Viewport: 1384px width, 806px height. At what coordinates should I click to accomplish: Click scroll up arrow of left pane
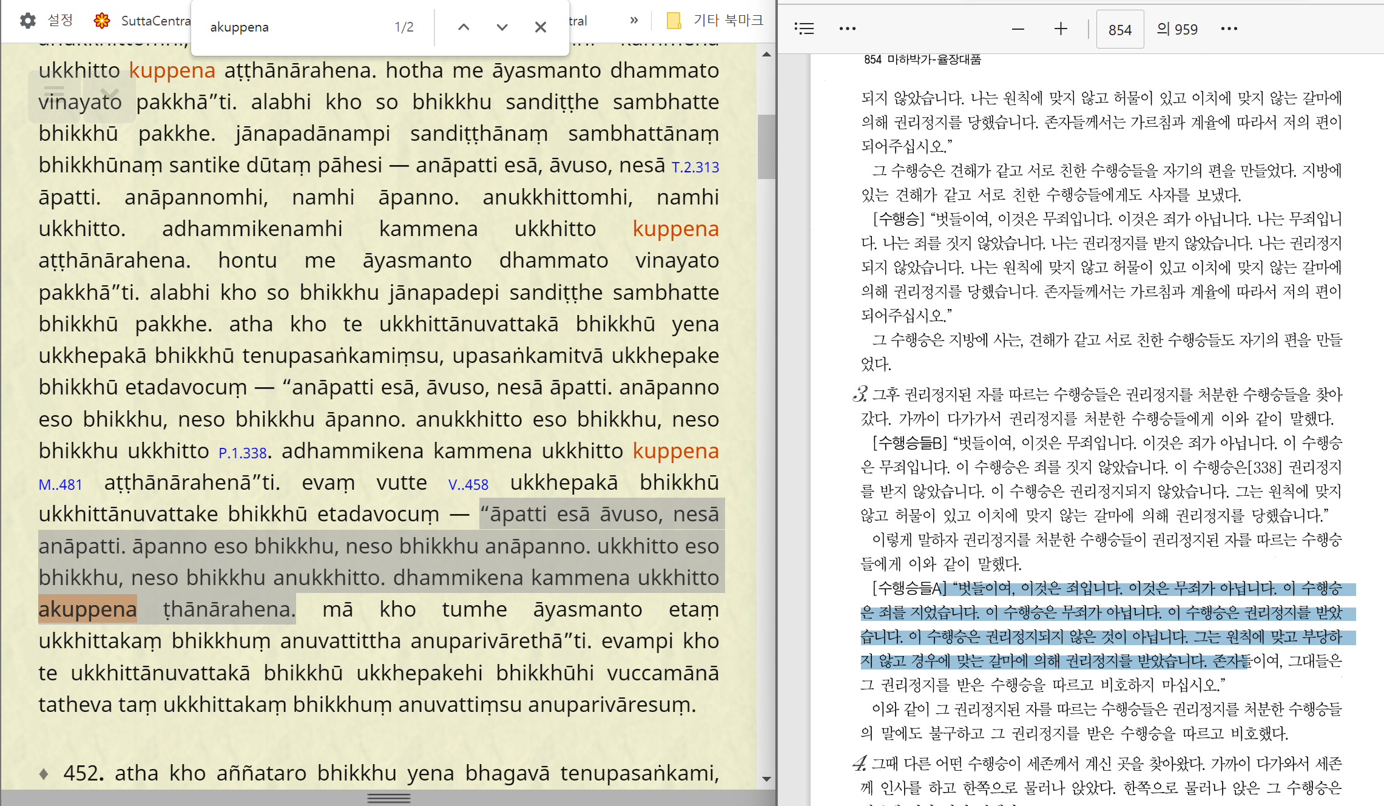click(x=766, y=55)
